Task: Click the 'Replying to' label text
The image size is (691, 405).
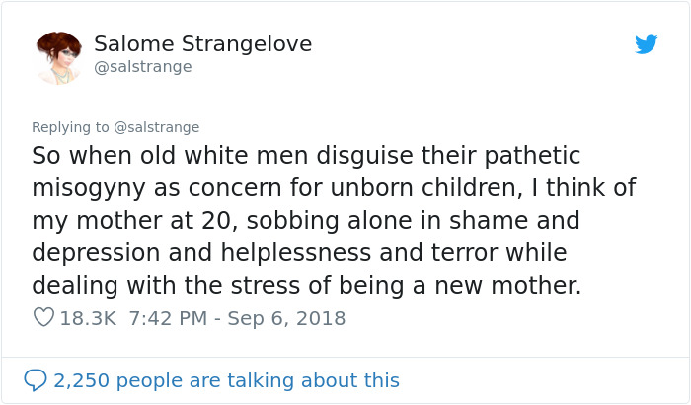Action: [x=70, y=127]
